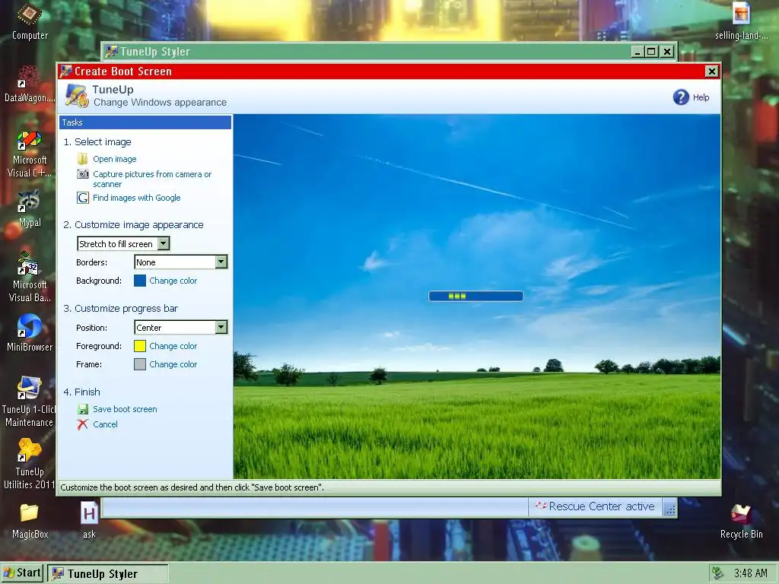Maximize the TuneUp Styler window
The width and height of the screenshot is (779, 584).
(651, 51)
